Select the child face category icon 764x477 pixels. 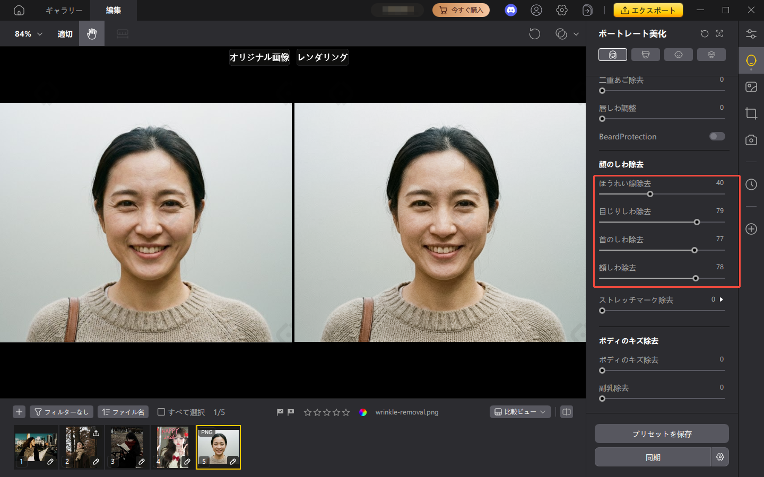679,54
